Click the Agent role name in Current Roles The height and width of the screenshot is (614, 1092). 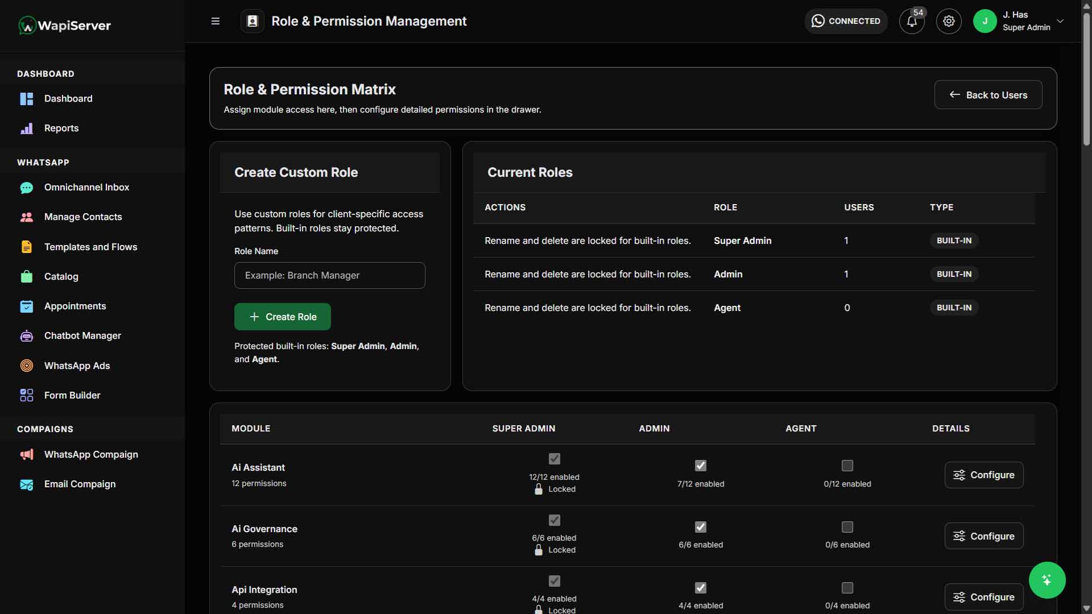(x=727, y=308)
